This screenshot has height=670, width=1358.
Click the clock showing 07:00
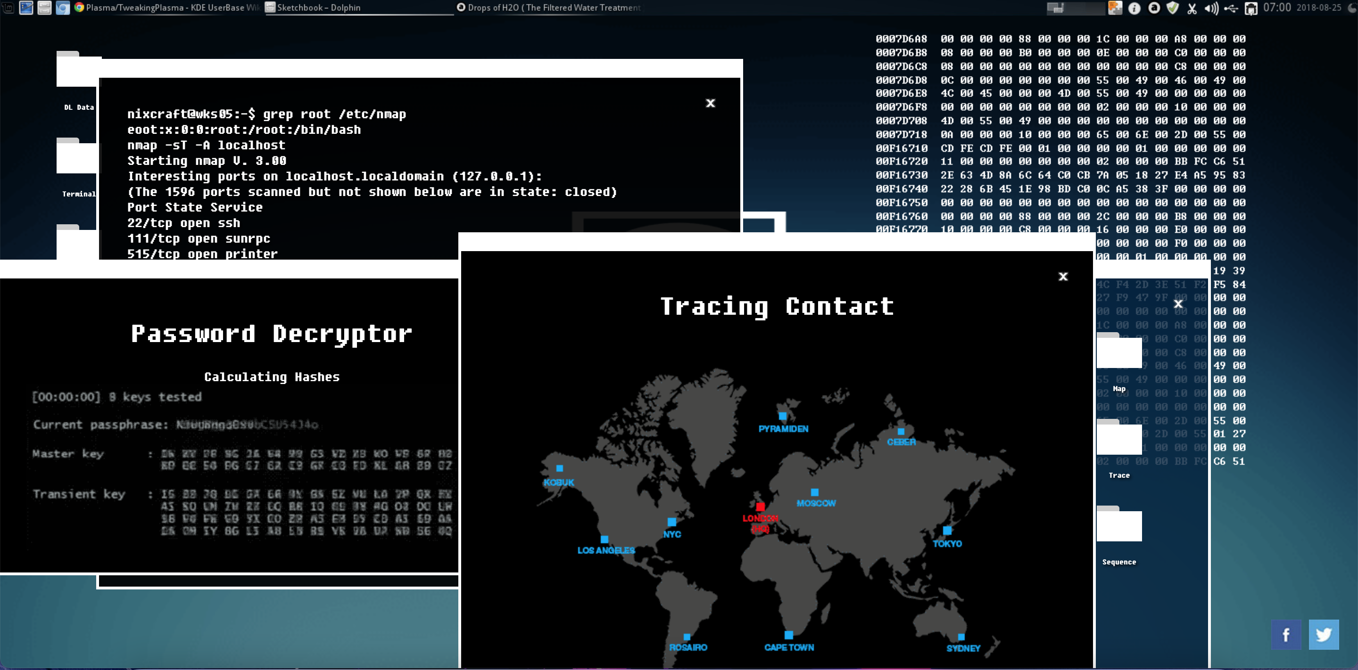point(1277,8)
